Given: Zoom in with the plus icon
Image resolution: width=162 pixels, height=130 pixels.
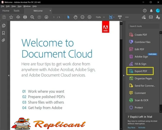Looking at the screenshot, I should 89,17.
